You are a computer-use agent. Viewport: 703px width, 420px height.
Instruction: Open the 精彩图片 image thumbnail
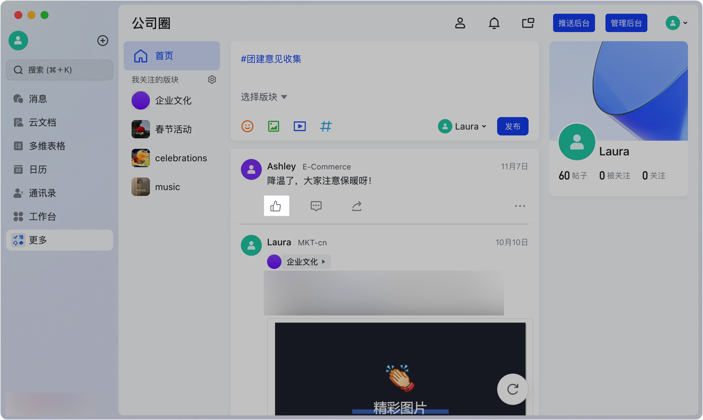coord(400,369)
